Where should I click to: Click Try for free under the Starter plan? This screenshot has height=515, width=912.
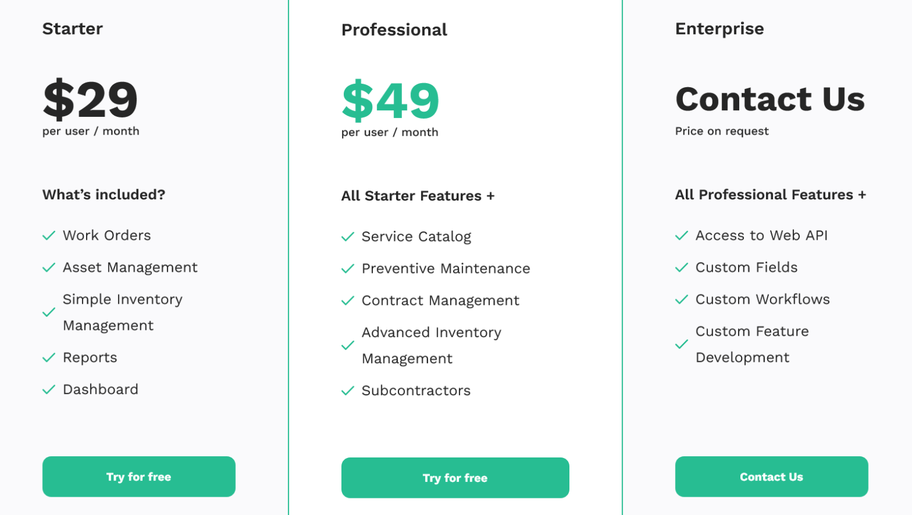(138, 476)
